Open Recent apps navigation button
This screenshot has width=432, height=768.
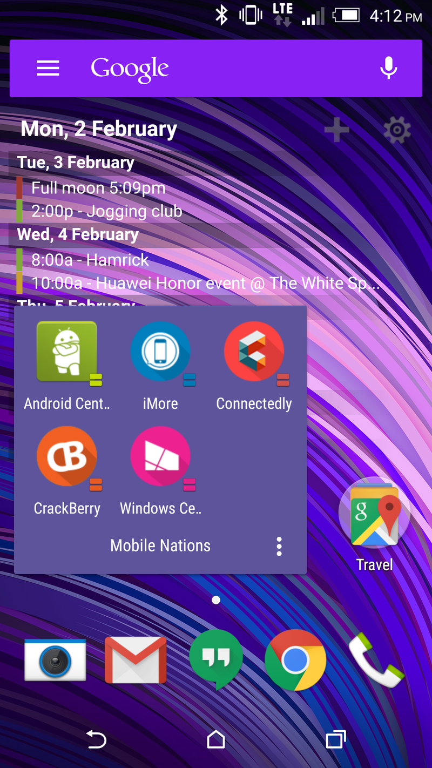(x=335, y=740)
